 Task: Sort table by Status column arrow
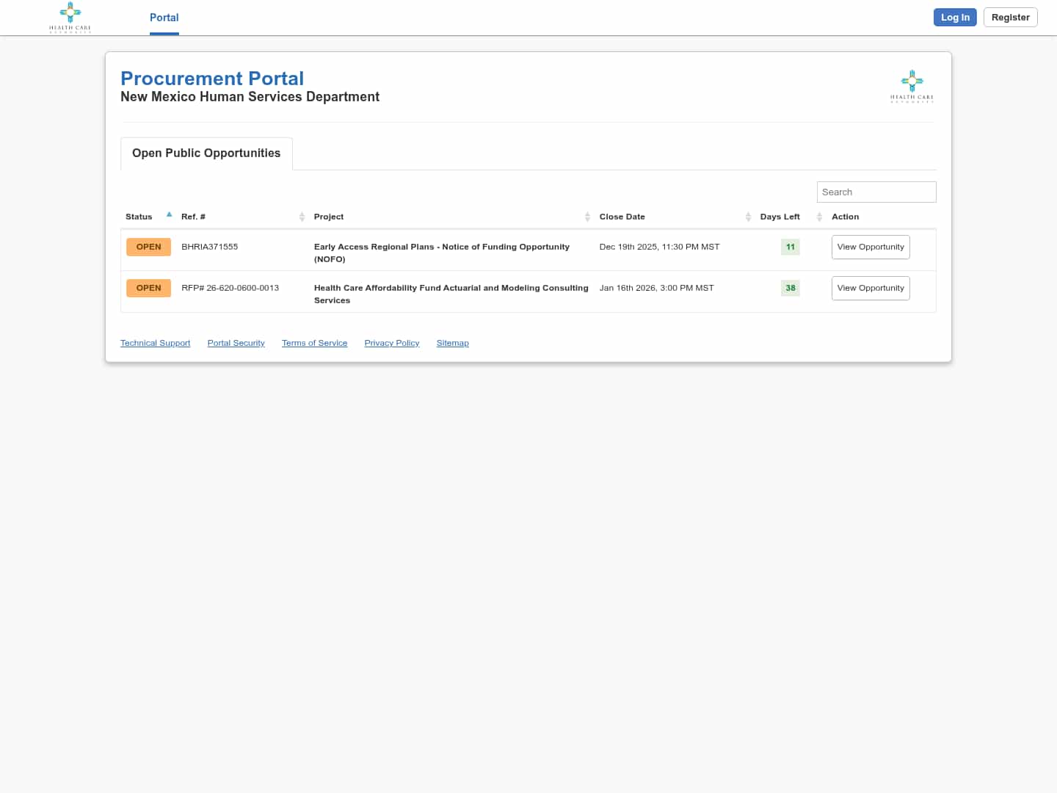[169, 215]
